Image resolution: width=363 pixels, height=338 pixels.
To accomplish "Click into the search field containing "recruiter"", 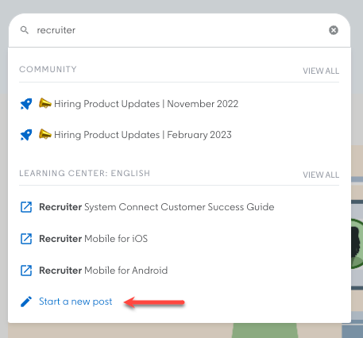I will [180, 30].
